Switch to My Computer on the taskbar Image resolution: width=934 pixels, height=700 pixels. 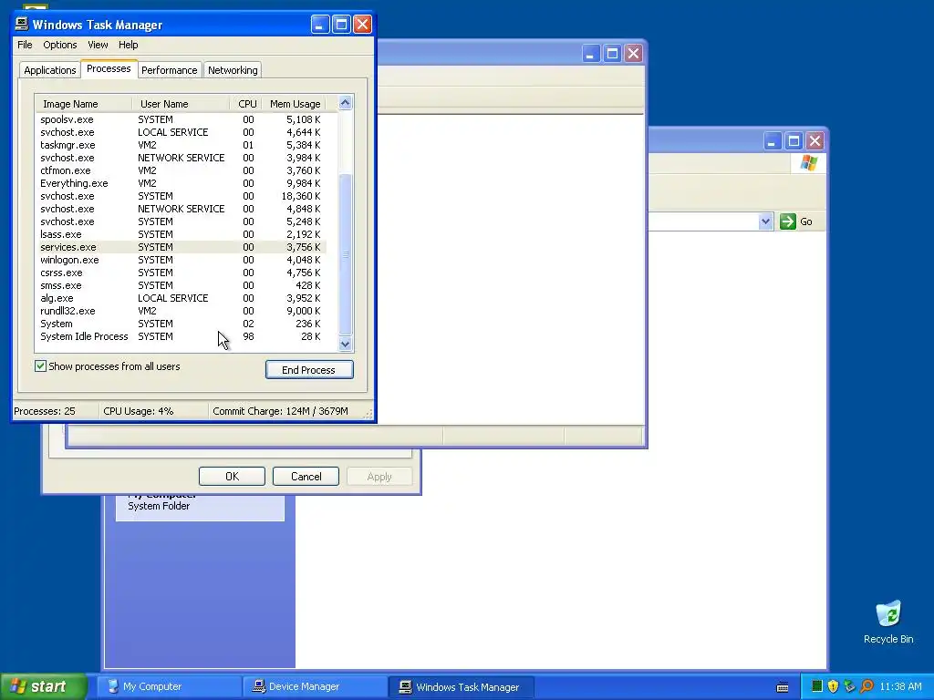coord(169,686)
